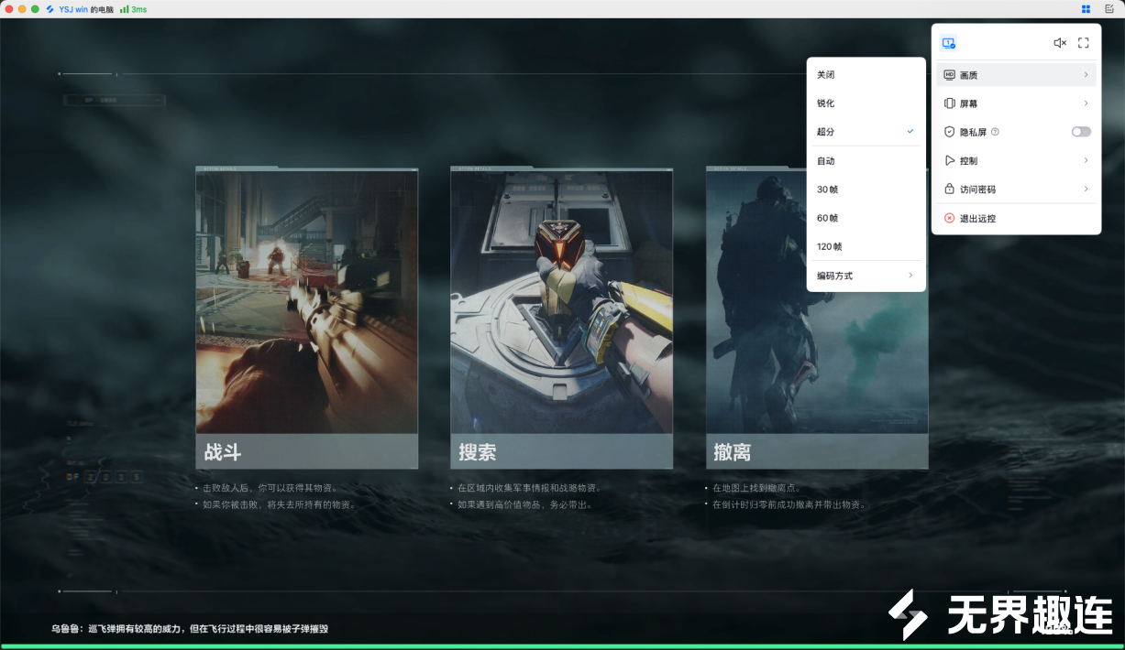The width and height of the screenshot is (1125, 650).
Task: Click the muted speaker icon to unmute
Action: (1059, 43)
